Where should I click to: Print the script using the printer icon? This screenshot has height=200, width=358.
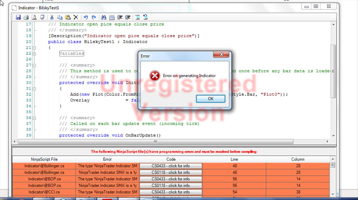pos(26,17)
